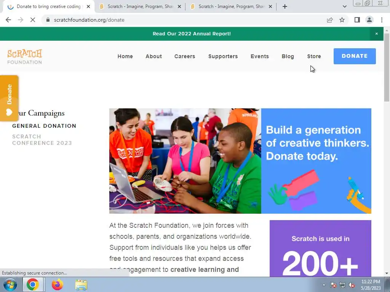
Task: Click the scrollbar down arrow
Action: pos(387,273)
